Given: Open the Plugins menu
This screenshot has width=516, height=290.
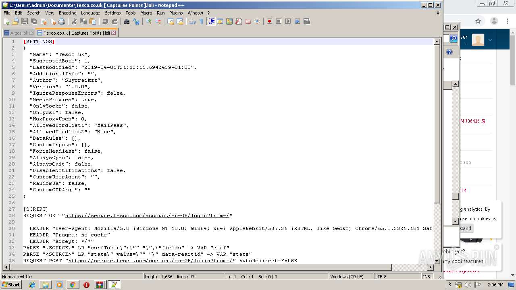Looking at the screenshot, I should pos(176,13).
